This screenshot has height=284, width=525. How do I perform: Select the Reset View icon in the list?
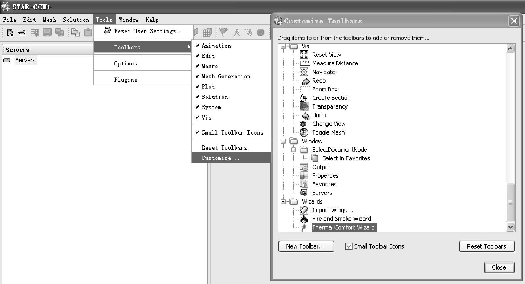click(x=304, y=55)
